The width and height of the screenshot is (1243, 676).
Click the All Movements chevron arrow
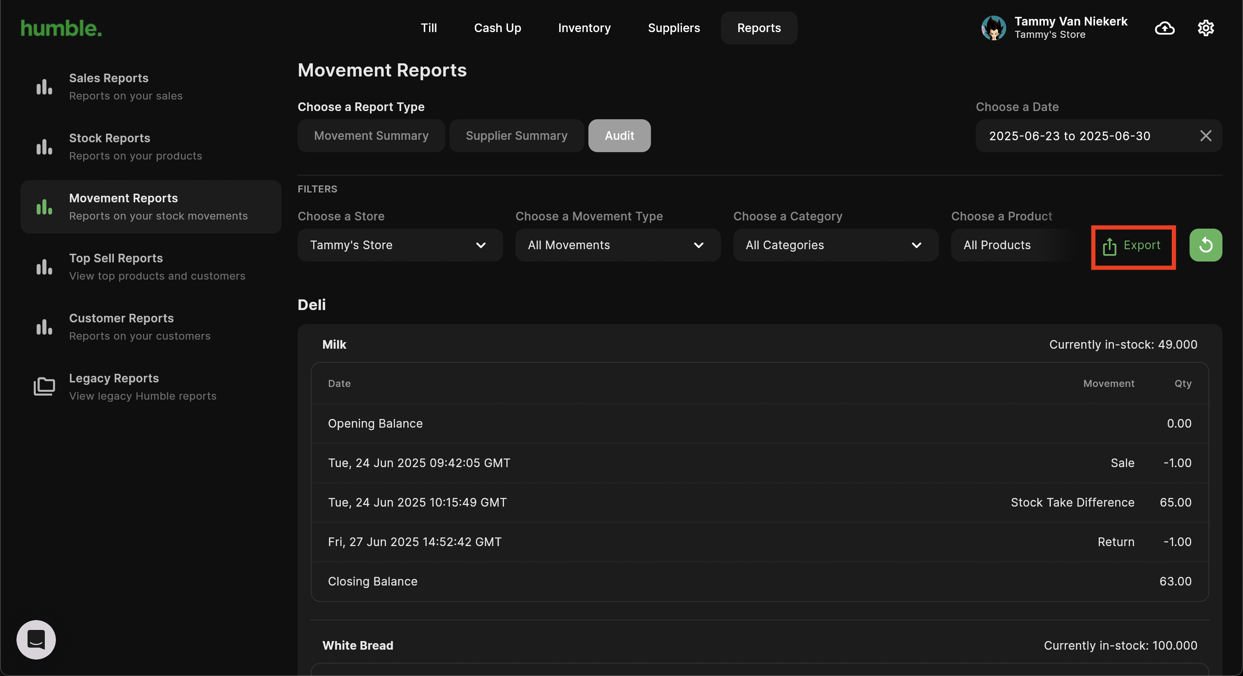(x=698, y=245)
